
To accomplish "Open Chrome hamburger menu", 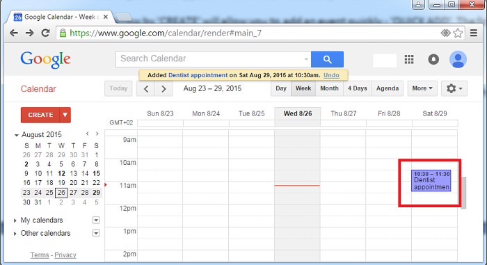I will pos(474,33).
